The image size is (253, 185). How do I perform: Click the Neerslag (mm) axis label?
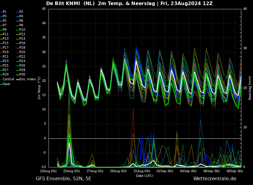coord(250,88)
